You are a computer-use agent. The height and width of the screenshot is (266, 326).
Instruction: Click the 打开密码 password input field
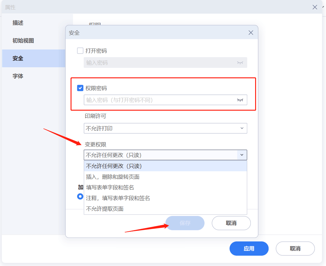click(x=165, y=63)
